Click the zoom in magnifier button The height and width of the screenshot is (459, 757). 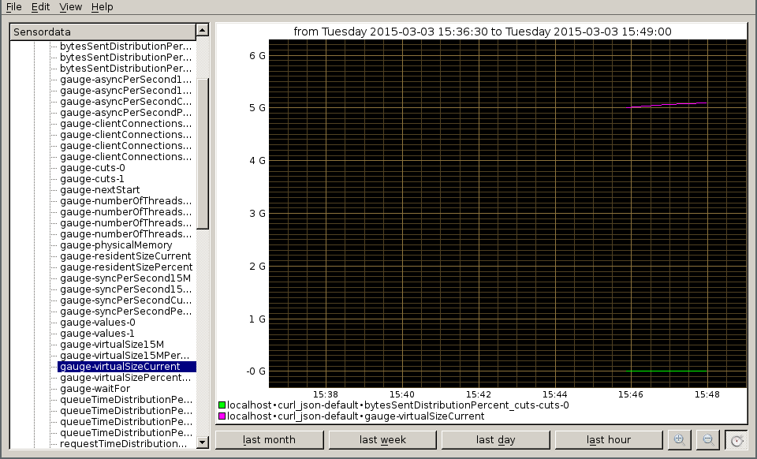(680, 440)
